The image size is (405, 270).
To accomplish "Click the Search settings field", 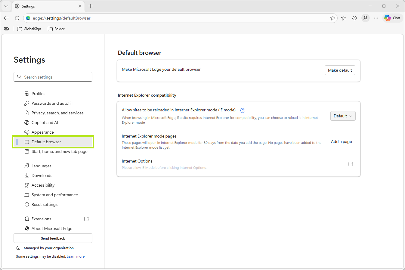I will tap(53, 77).
